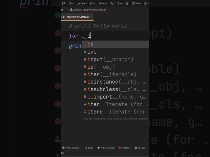Open the Window menu
The height and width of the screenshot is (157, 210).
tap(136, 3)
